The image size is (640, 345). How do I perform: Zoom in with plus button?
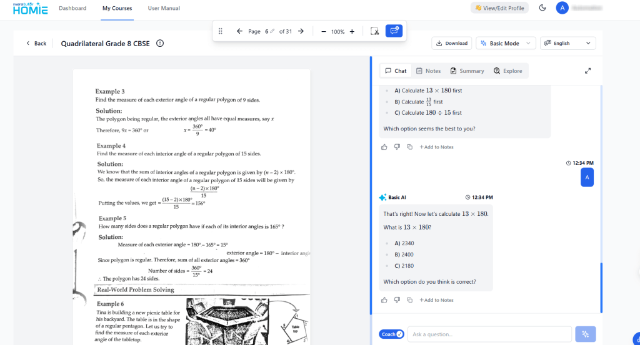(x=352, y=31)
